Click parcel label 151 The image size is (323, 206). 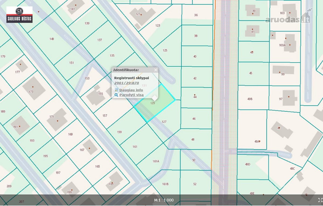tap(71, 63)
